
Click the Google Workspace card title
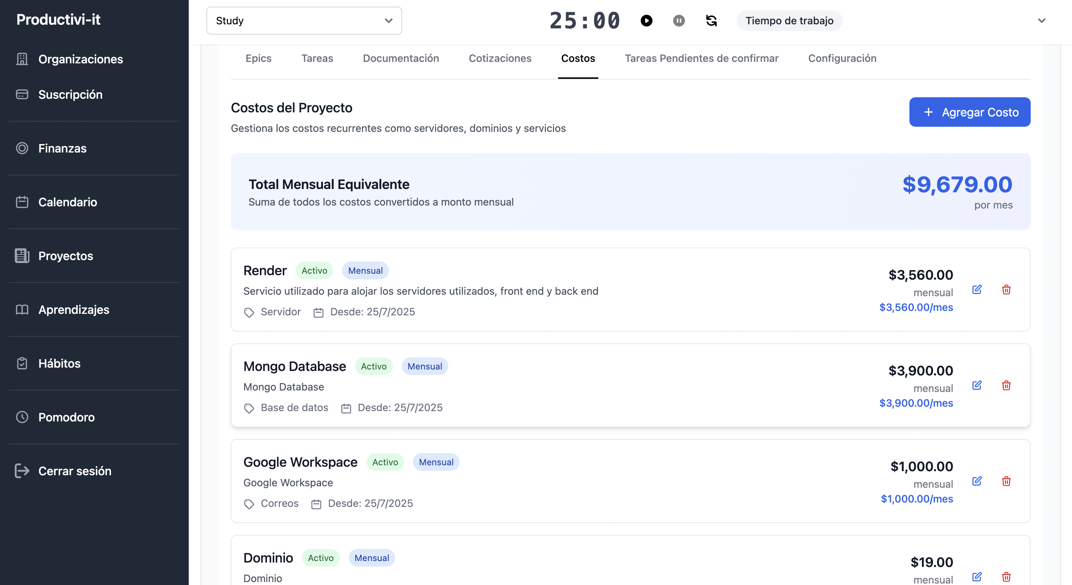(x=300, y=462)
